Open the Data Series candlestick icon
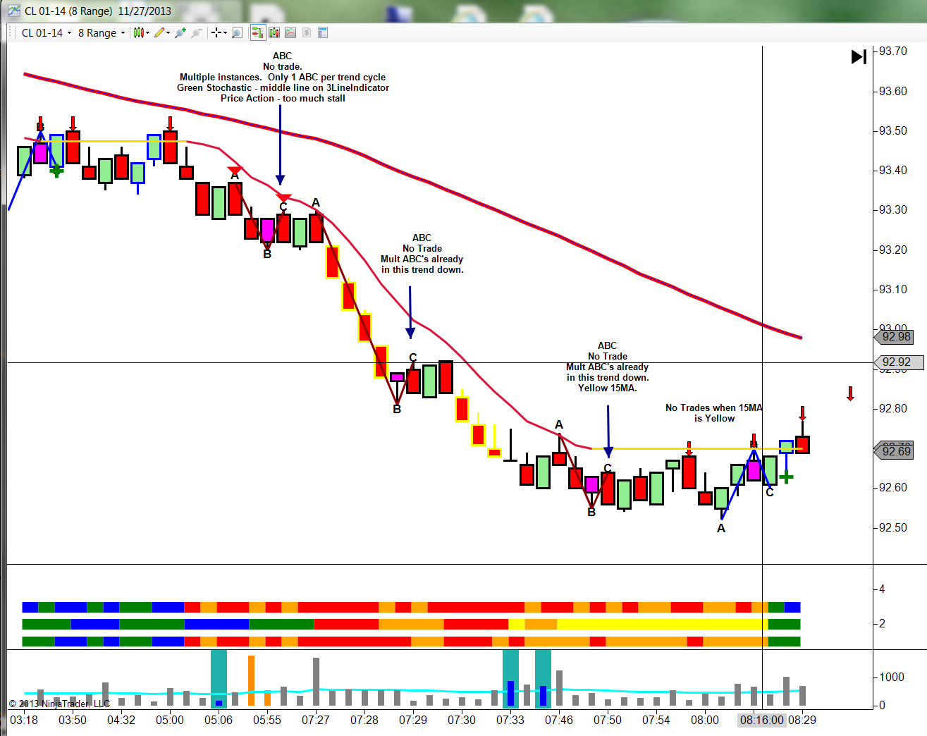The image size is (927, 736). coord(274,32)
